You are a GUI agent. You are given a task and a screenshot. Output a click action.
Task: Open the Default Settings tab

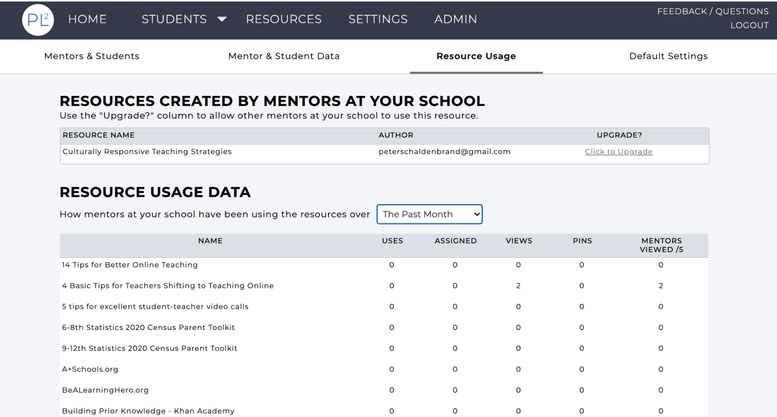coord(668,56)
